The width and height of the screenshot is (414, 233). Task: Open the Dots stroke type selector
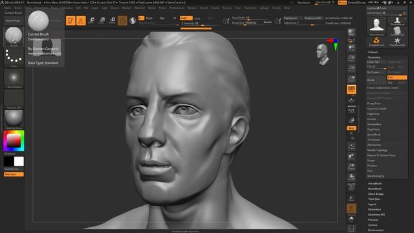click(x=14, y=58)
